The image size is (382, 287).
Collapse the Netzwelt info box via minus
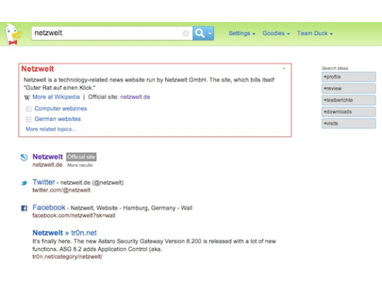coord(284,69)
